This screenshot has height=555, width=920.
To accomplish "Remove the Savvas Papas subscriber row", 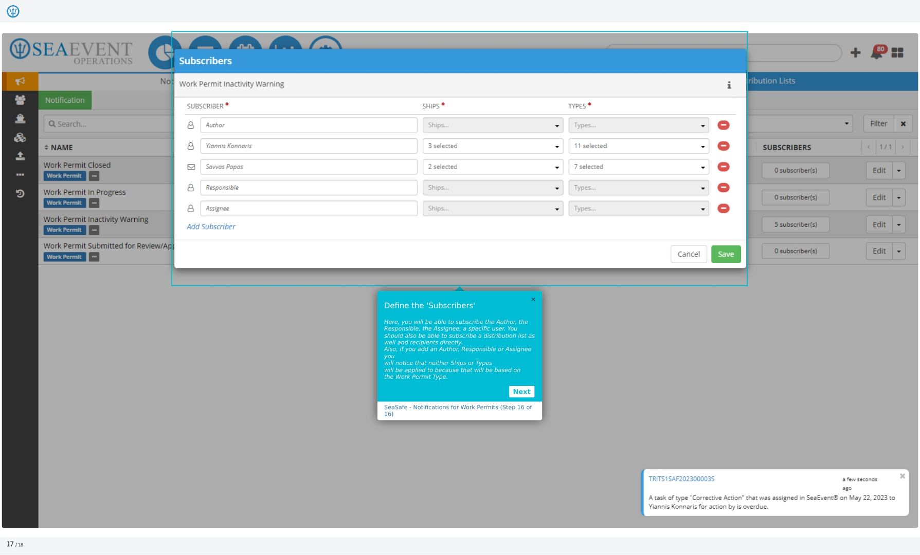I will pyautogui.click(x=723, y=166).
